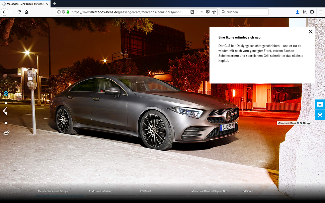Open Mercedes-Benz Intelligent Drive tab
The width and height of the screenshot is (325, 203).
coord(214,192)
